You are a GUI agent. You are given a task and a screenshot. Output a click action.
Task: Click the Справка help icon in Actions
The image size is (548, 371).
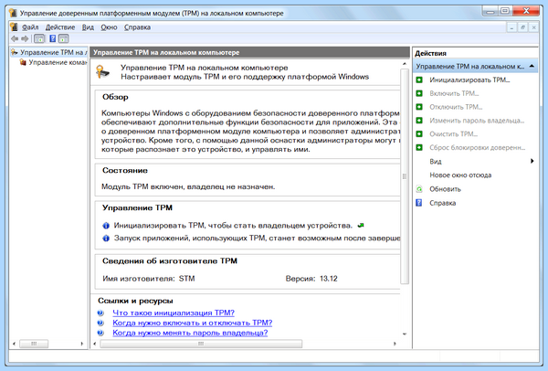(x=419, y=203)
